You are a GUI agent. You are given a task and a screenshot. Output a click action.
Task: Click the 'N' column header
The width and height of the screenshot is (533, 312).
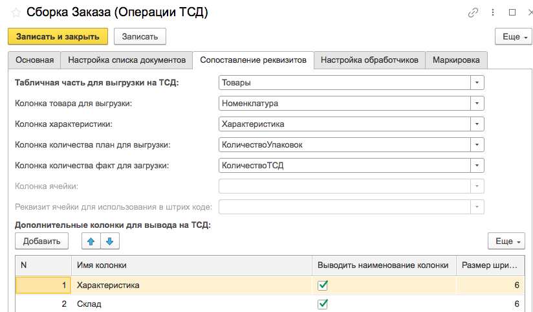[x=43, y=265]
